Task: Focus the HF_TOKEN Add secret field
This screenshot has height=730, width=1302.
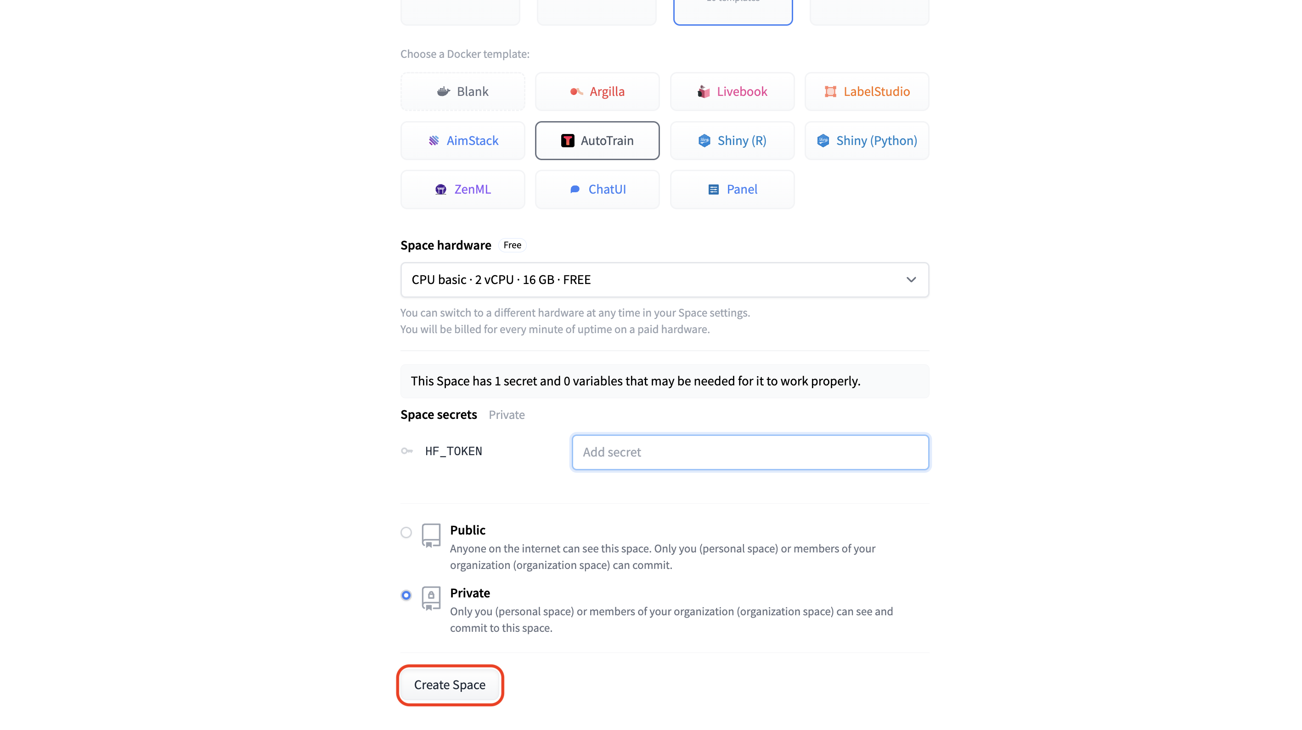Action: pyautogui.click(x=750, y=452)
